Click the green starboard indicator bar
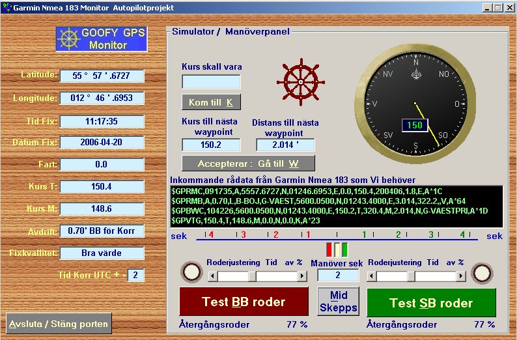517x340 pixels. (344, 249)
